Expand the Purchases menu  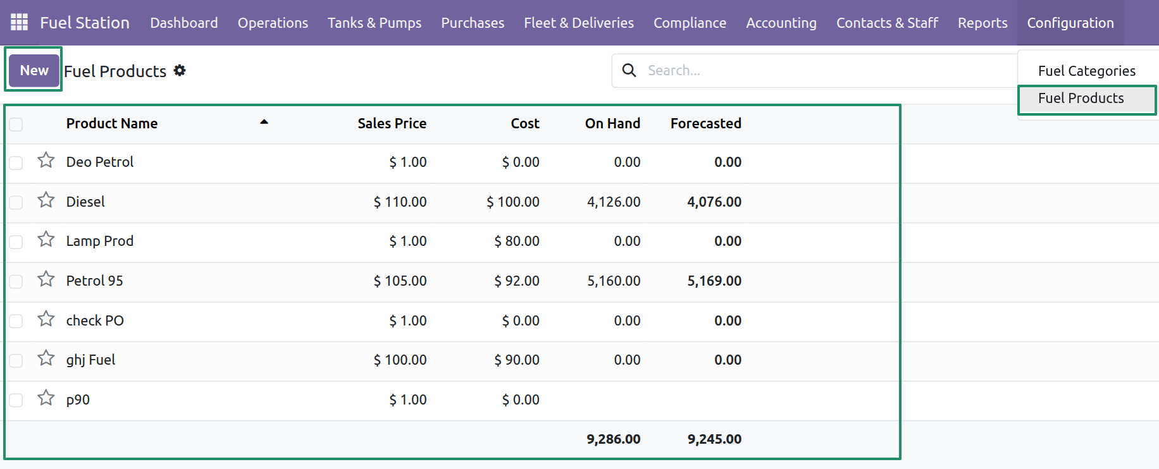(473, 23)
